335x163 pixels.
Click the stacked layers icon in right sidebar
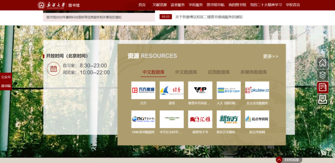(x=323, y=75)
